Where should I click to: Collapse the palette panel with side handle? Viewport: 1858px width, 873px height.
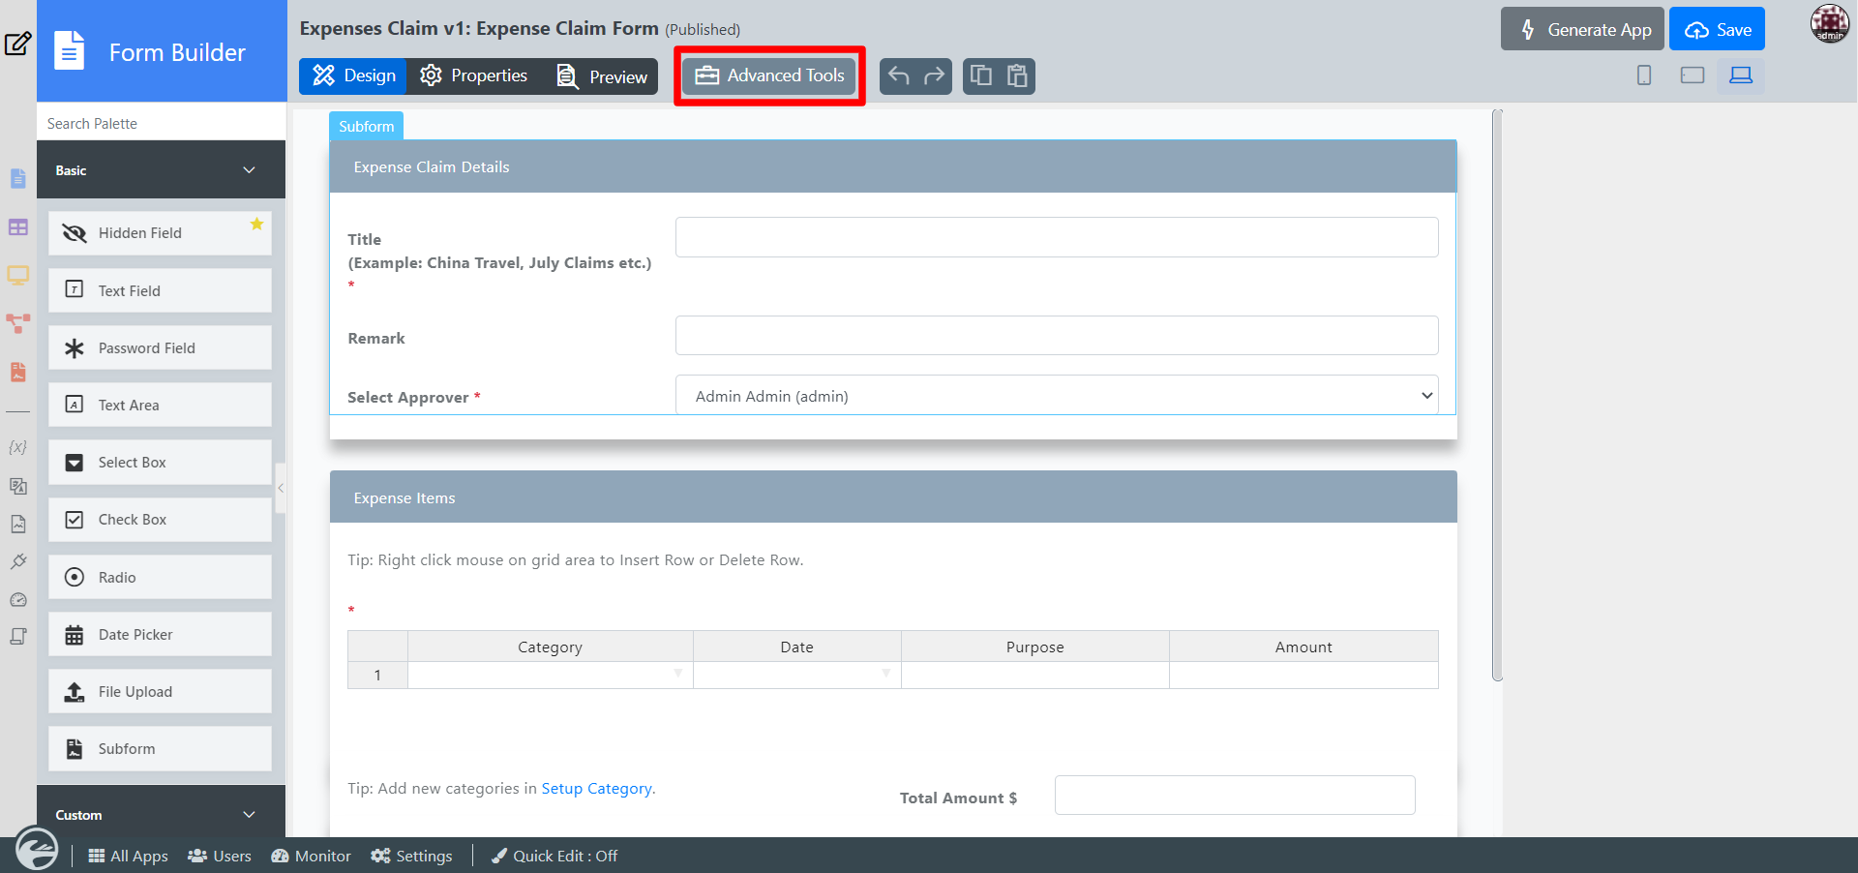coord(281,488)
